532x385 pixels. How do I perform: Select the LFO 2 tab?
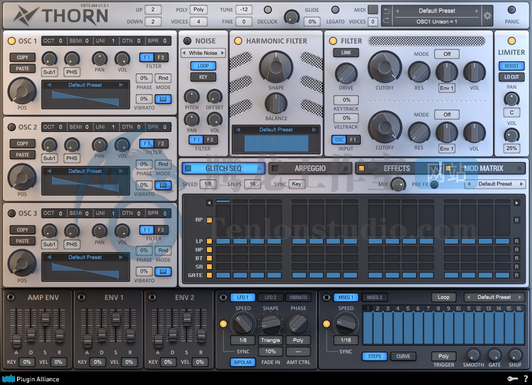[270, 297]
